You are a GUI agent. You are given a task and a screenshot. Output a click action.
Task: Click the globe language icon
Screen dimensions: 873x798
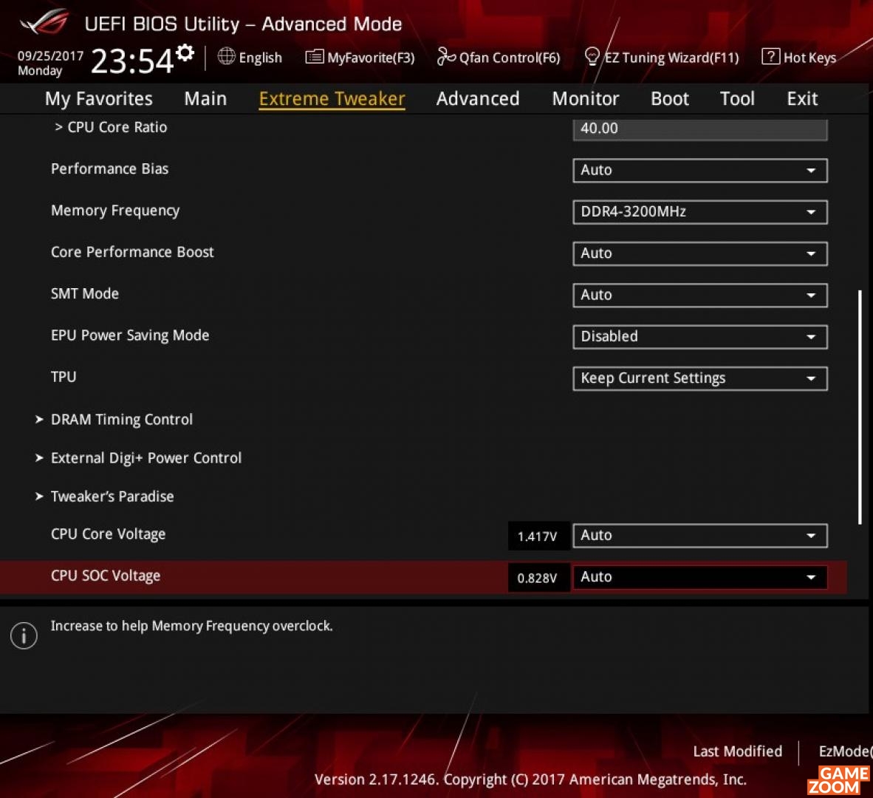click(226, 56)
